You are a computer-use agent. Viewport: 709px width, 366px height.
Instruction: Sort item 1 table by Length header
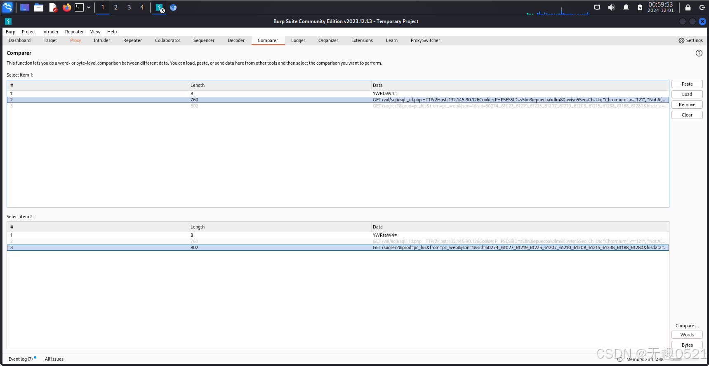(x=280, y=85)
